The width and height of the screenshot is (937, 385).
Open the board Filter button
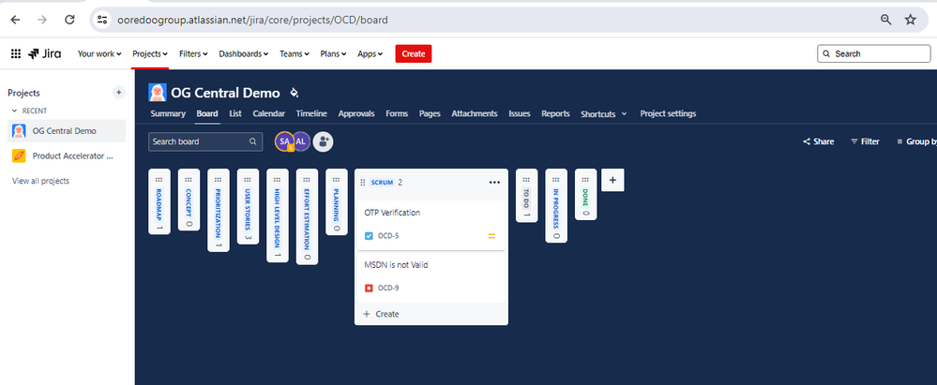click(865, 141)
